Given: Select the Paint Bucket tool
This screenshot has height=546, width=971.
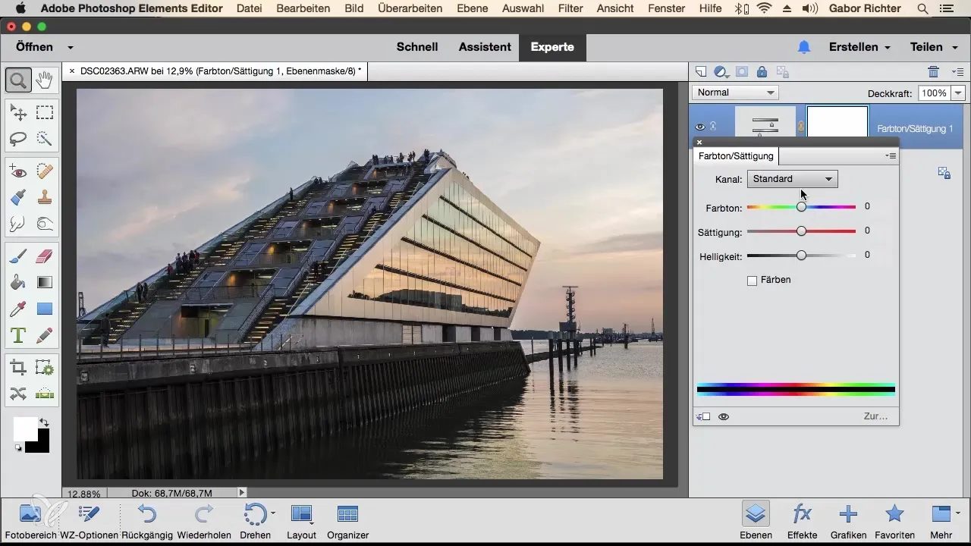Looking at the screenshot, I should pyautogui.click(x=18, y=282).
